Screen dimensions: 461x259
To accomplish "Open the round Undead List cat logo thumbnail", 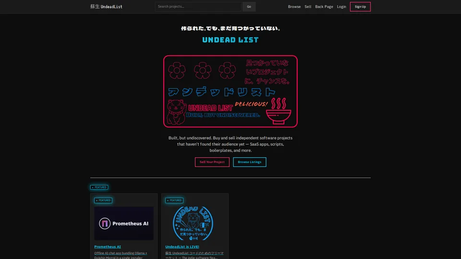I will pos(193,223).
